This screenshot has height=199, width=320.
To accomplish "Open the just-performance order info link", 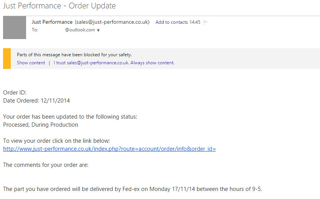I will coord(109,149).
